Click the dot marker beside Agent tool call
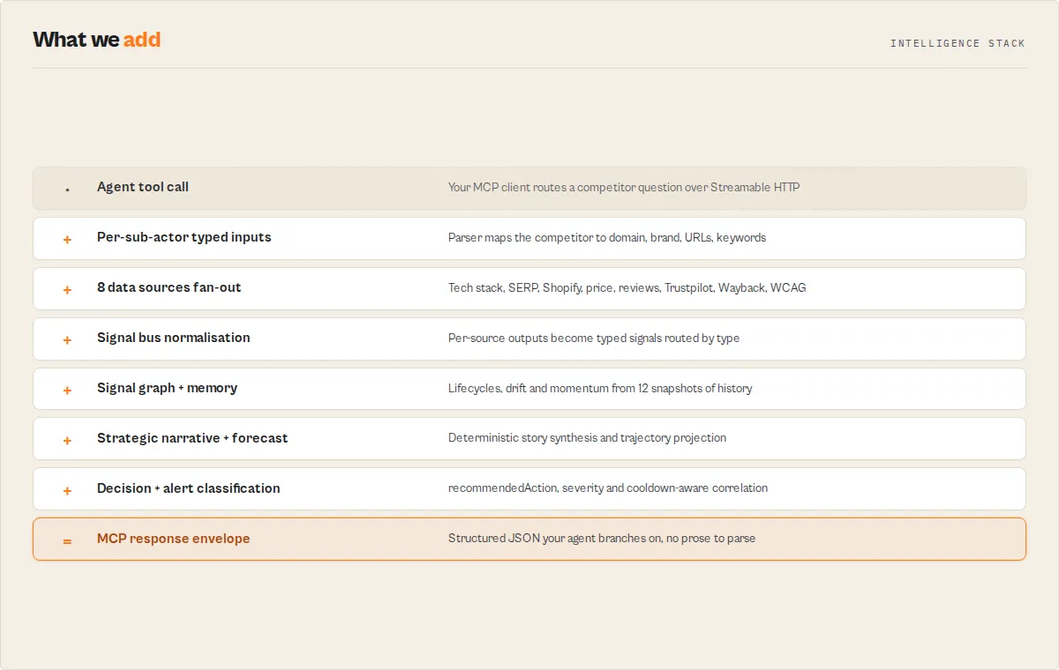 (67, 189)
